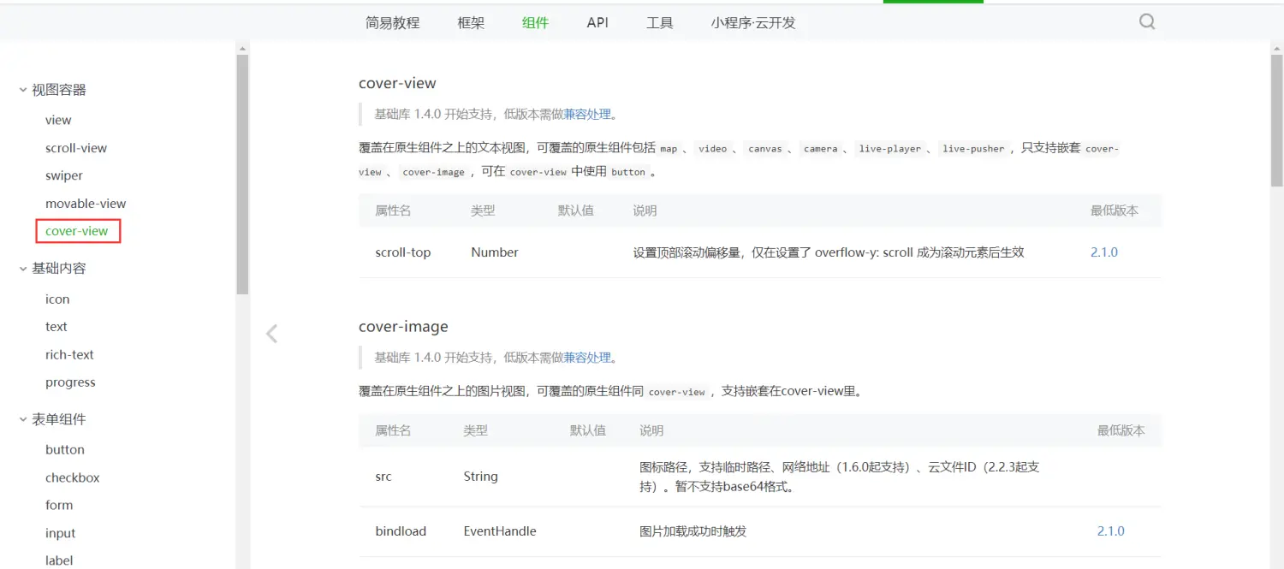Switch to the API tab
Viewport: 1284px width, 569px height.
tap(597, 23)
